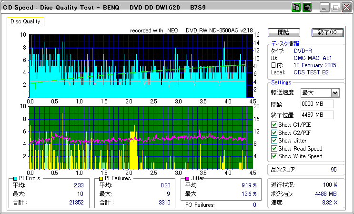Disable the Show Jitter checkbox

click(274, 141)
